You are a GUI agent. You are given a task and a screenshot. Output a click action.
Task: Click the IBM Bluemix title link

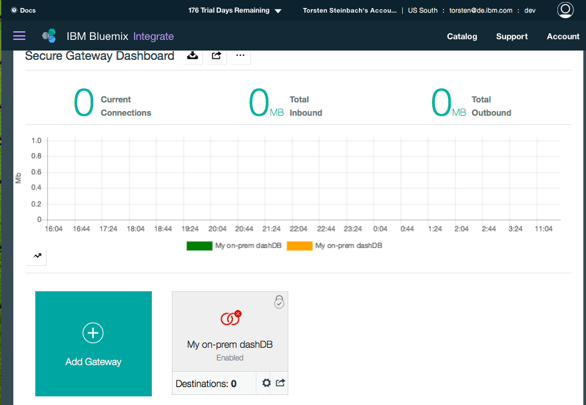click(x=97, y=36)
